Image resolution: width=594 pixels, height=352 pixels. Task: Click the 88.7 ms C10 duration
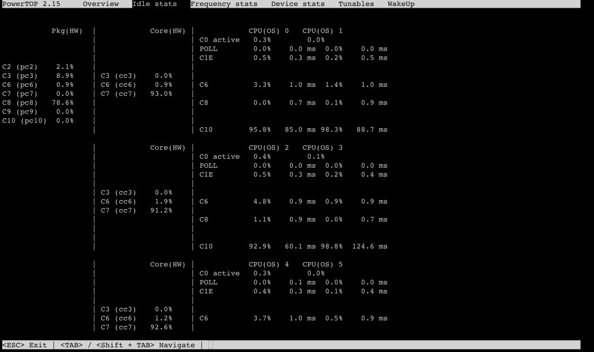[x=372, y=130]
